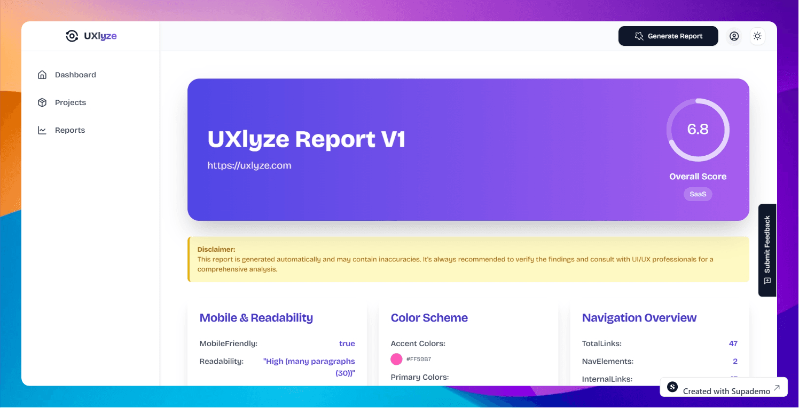The height and width of the screenshot is (408, 799).
Task: Click the feedback speech bubble icon
Action: (767, 279)
